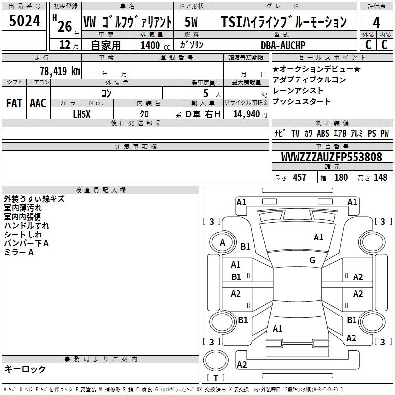
Task: Select the TV equipment entry
Action: [x=295, y=133]
